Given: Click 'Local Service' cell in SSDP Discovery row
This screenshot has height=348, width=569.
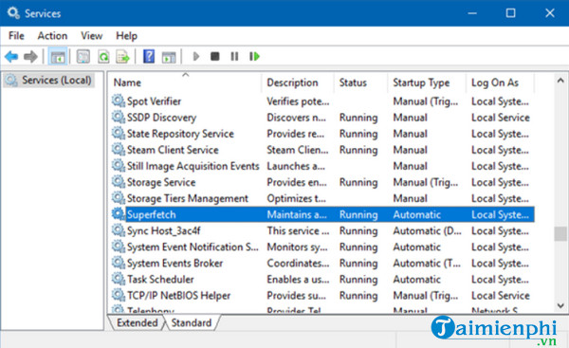Looking at the screenshot, I should 501,118.
